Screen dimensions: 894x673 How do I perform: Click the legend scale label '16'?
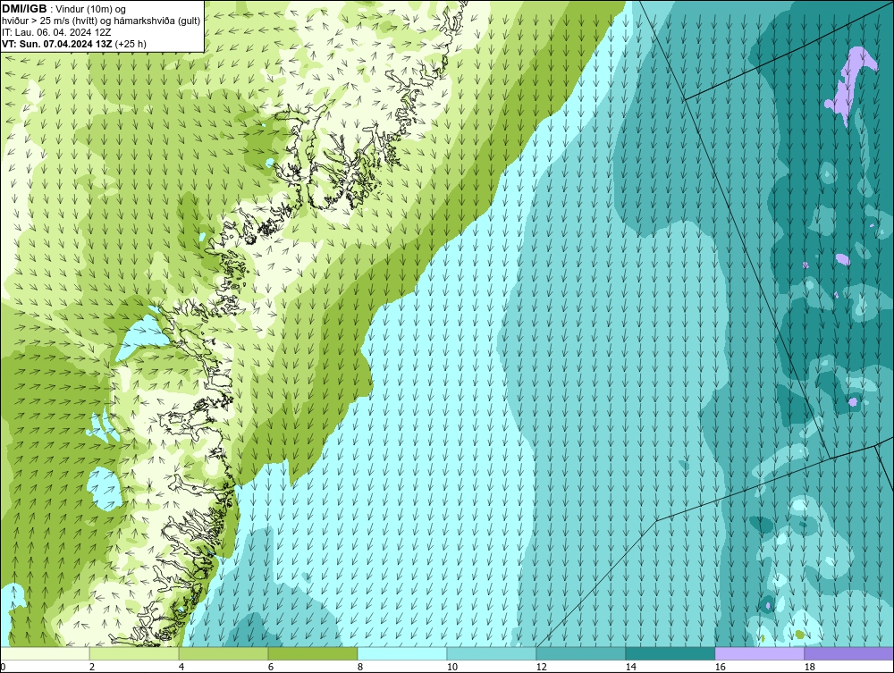click(720, 667)
